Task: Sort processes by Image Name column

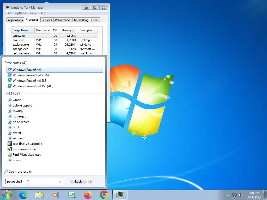Action: [x=23, y=30]
